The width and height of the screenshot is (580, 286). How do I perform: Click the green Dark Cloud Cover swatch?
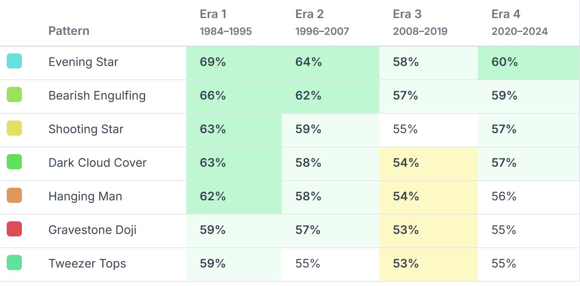coord(14,162)
